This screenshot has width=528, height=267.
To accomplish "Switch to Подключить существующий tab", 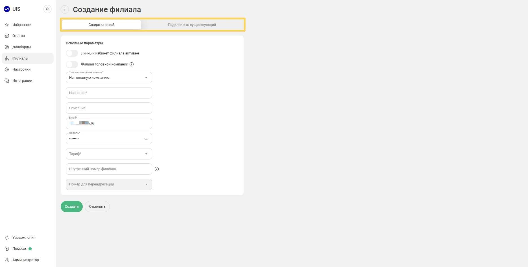I will click(x=192, y=25).
